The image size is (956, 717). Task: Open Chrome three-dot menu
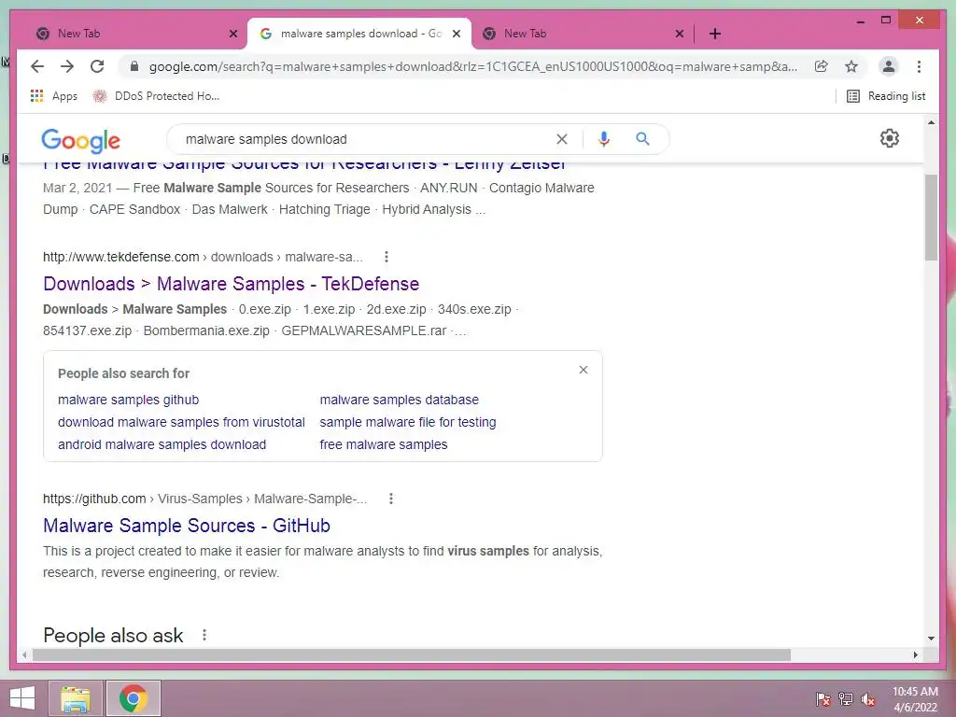pyautogui.click(x=919, y=66)
